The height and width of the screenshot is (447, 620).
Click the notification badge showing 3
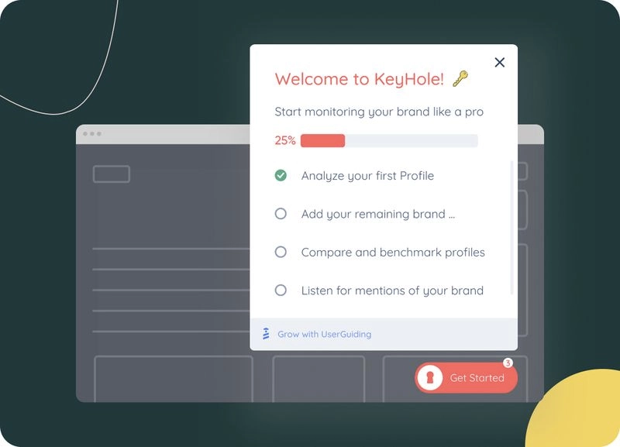508,363
